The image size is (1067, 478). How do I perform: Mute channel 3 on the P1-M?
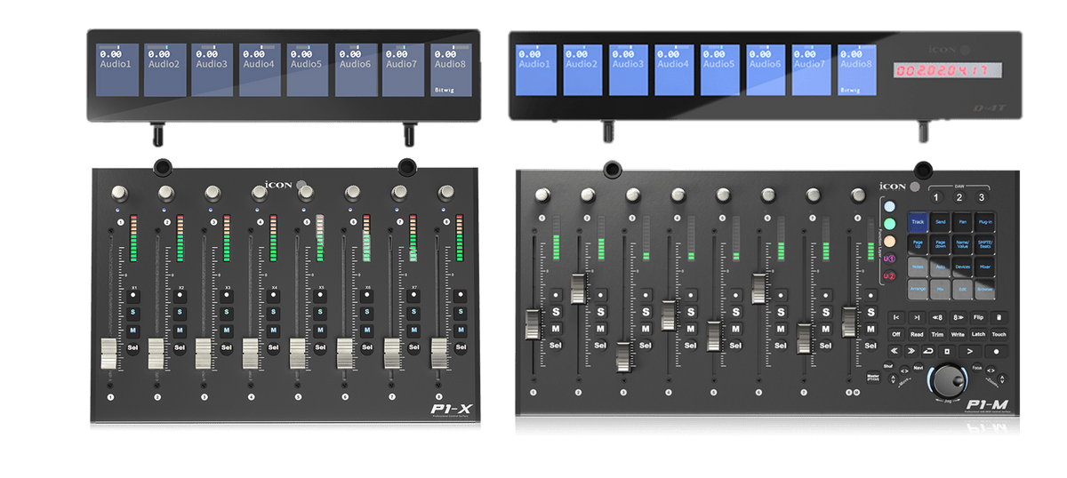point(646,329)
